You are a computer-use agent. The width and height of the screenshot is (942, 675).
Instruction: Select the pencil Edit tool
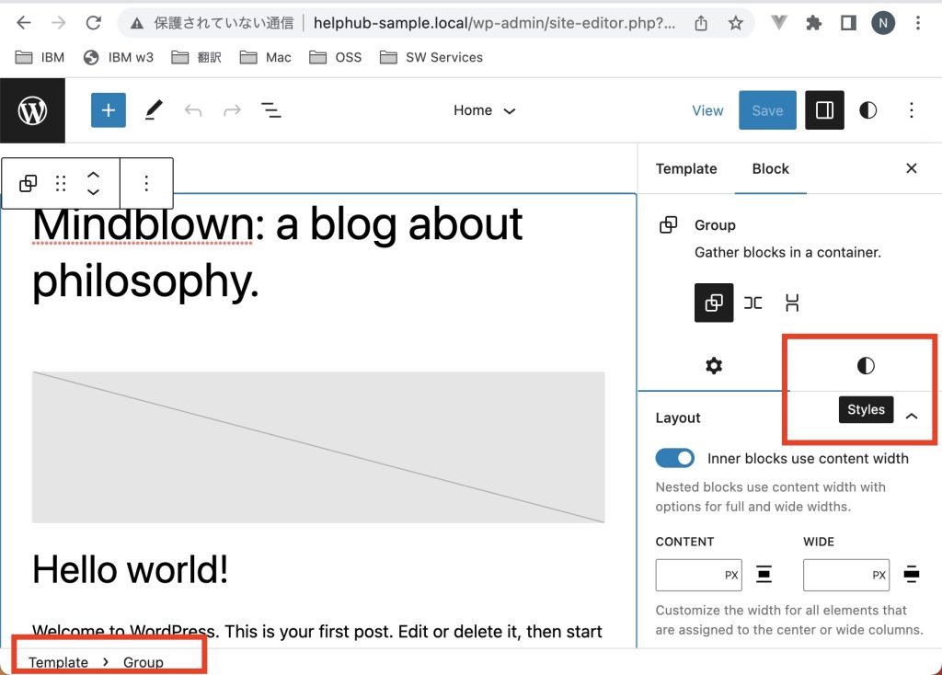click(x=153, y=110)
